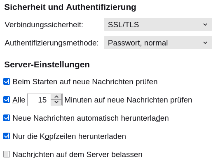Image resolution: width=218 pixels, height=162 pixels.
Task: Open the Authentifizierungsmethode dropdown showing Passwort, normal
Action: pos(158,43)
